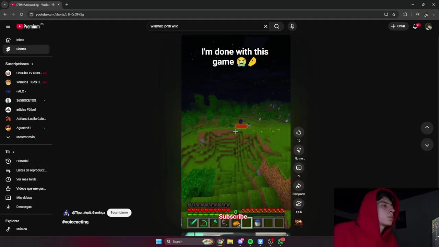
Task: Select the #voiceacting YouTube tab
Action: 33,5
